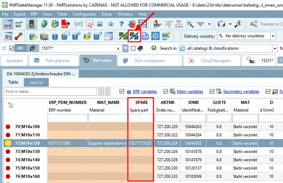This screenshot has height=183, width=283.
Task: Expand the double chevron search options
Action: (x=4, y=48)
